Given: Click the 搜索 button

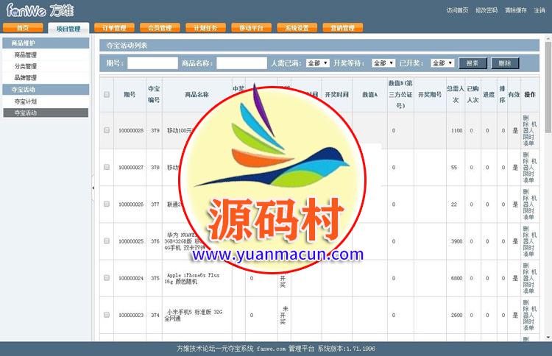Looking at the screenshot, I should (473, 63).
